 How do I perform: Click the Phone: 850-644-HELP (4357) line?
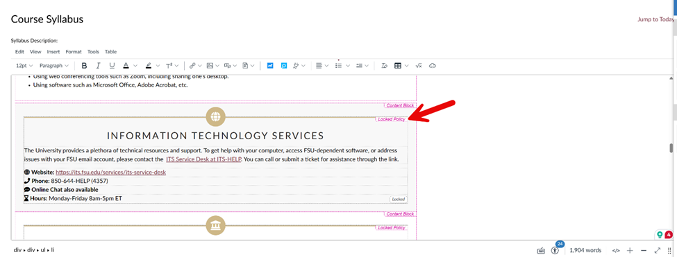click(66, 181)
